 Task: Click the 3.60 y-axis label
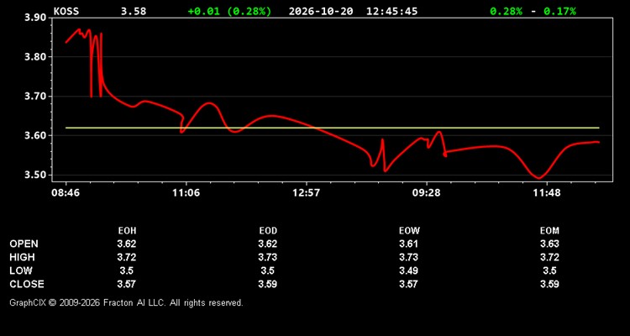tap(35, 136)
